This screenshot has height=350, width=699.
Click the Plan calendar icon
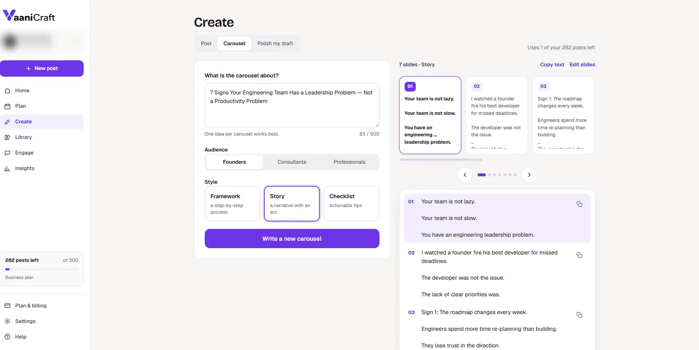(x=7, y=106)
